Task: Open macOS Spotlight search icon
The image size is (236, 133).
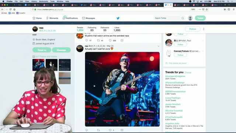Action: pyautogui.click(x=228, y=1)
